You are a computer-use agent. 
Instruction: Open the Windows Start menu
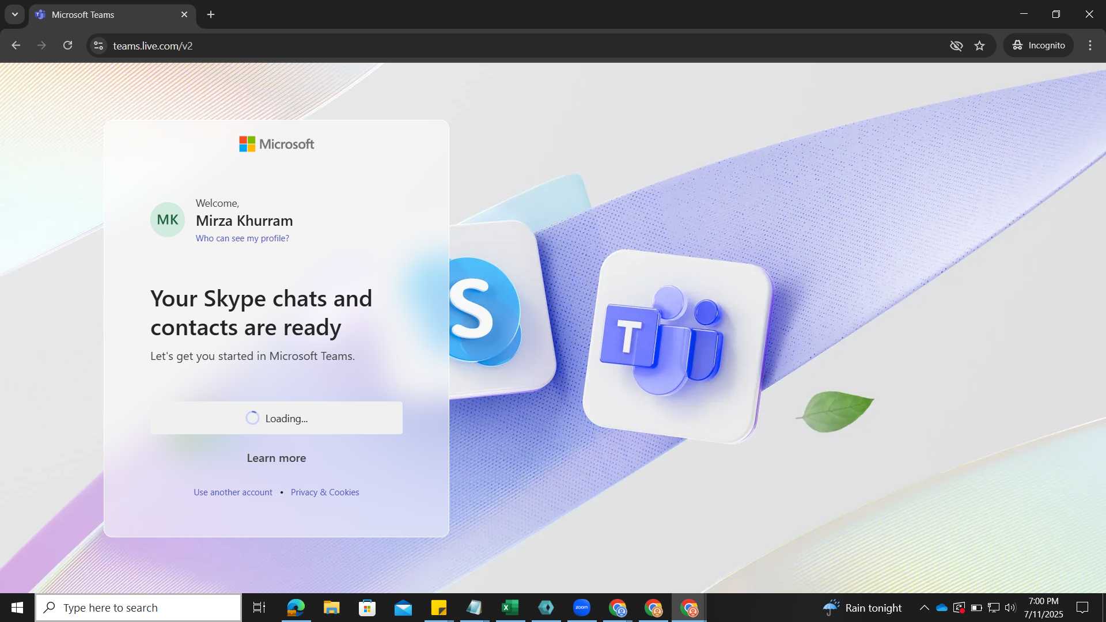[x=17, y=608]
